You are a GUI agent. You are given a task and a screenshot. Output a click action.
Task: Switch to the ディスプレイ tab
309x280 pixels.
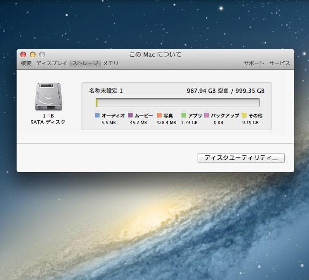52,63
